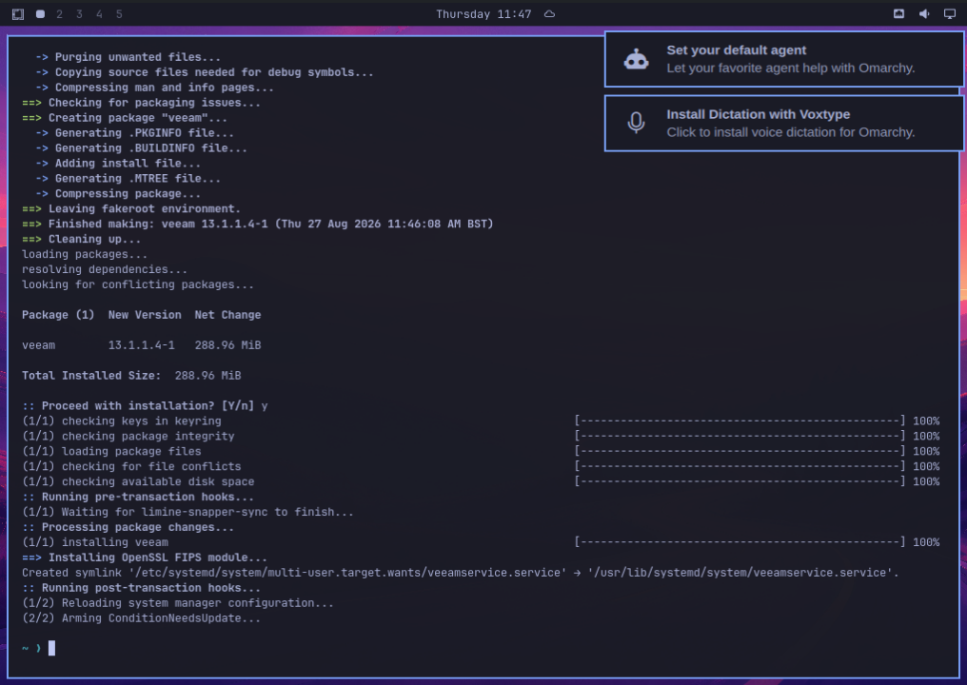Click 'Processing package changes...' line
The image size is (967, 685).
[128, 527]
